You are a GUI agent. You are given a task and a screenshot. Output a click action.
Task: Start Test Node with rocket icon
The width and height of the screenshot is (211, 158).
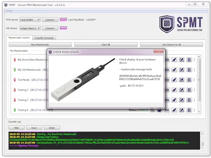174,80
